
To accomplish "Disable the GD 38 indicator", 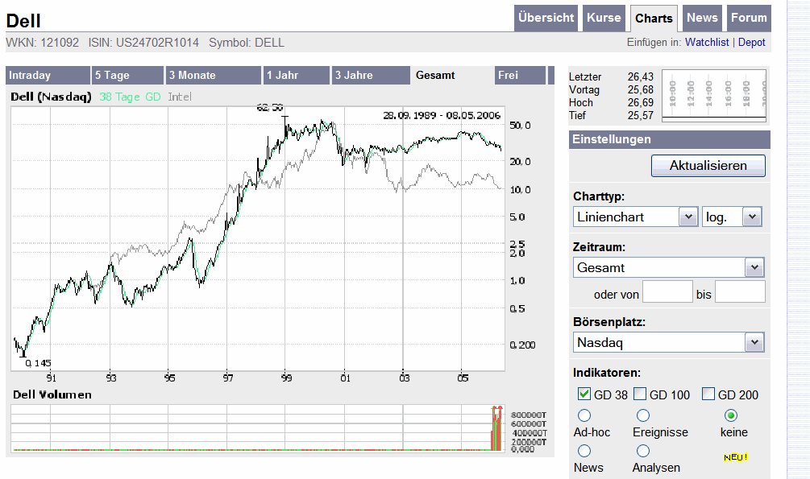I will click(584, 394).
